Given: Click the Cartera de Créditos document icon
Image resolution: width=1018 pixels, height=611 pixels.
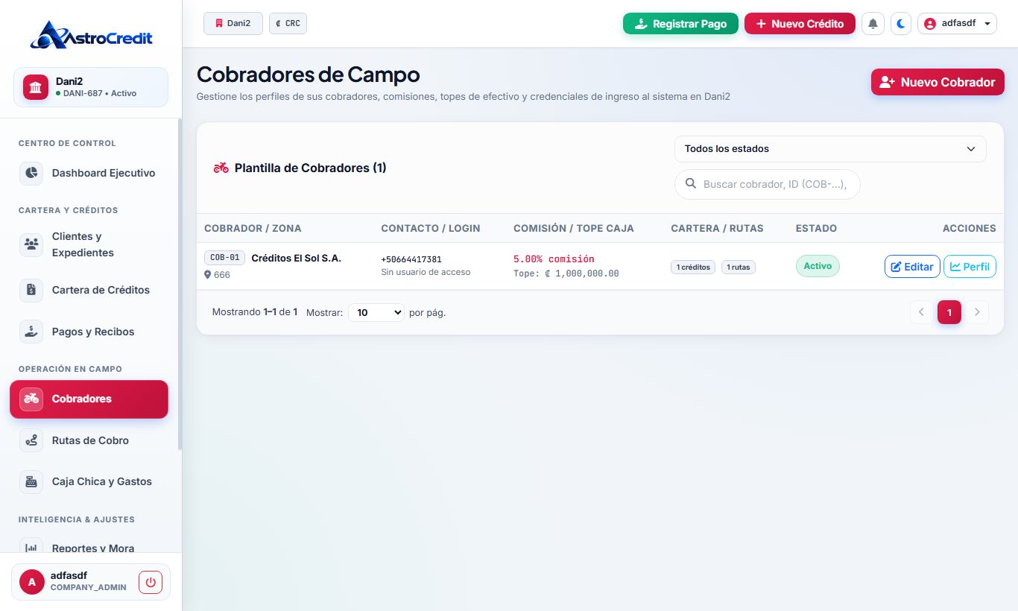Looking at the screenshot, I should tap(31, 290).
